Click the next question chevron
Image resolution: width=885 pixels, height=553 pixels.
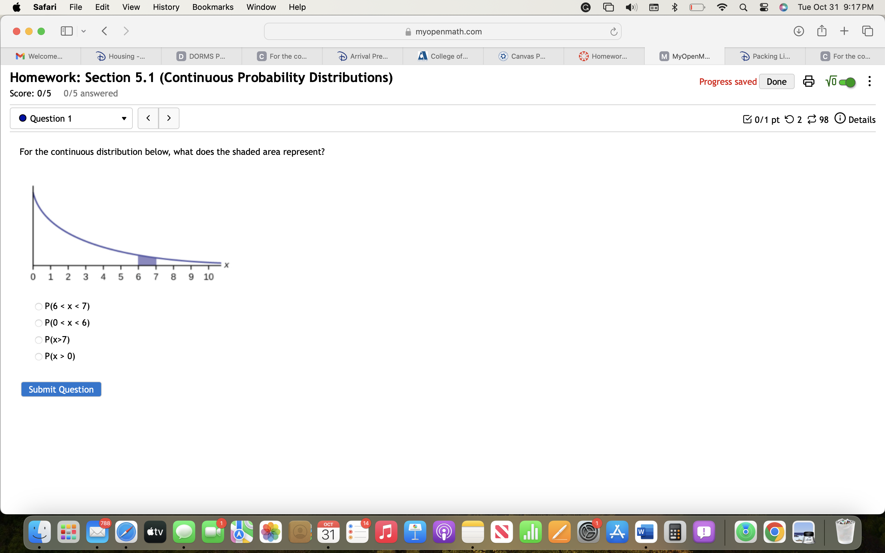click(x=169, y=118)
